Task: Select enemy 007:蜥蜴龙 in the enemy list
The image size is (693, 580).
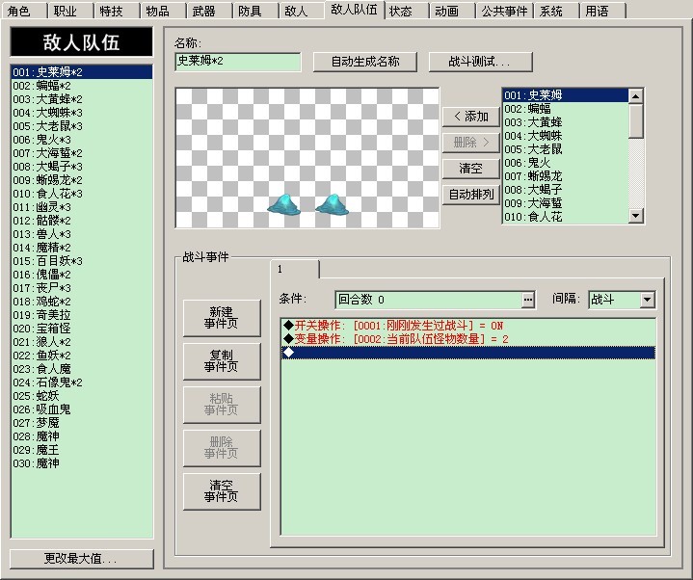Action: [566, 176]
